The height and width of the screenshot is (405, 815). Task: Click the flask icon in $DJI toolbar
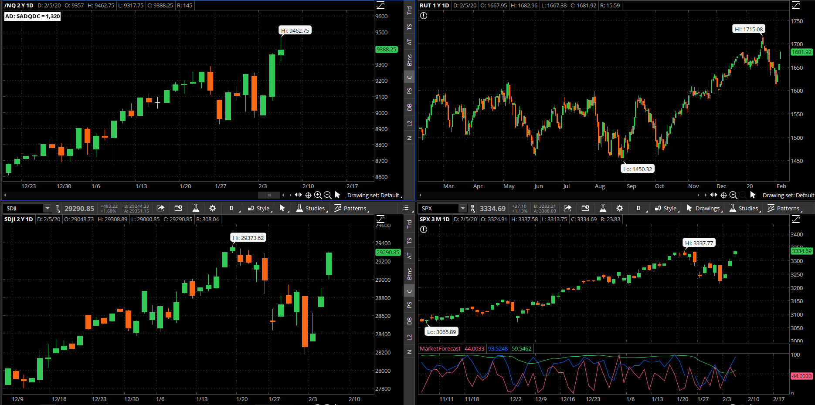pyautogui.click(x=196, y=208)
